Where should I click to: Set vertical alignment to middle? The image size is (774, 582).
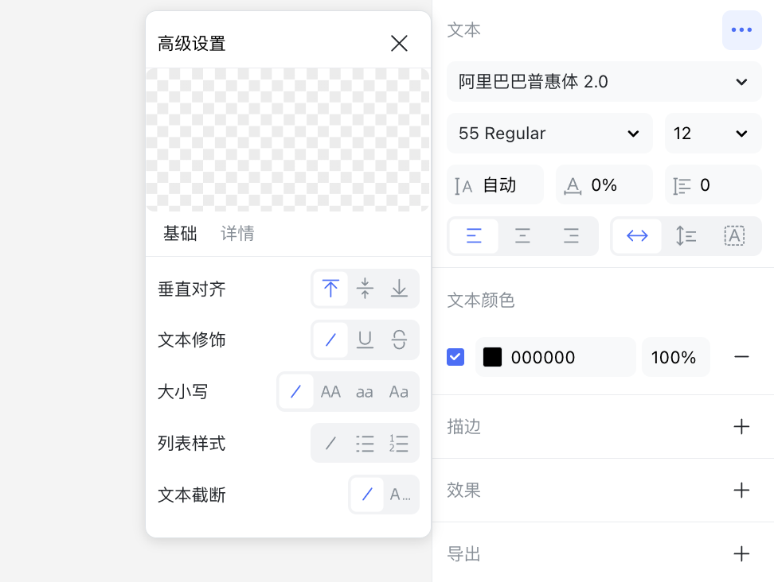pos(365,289)
